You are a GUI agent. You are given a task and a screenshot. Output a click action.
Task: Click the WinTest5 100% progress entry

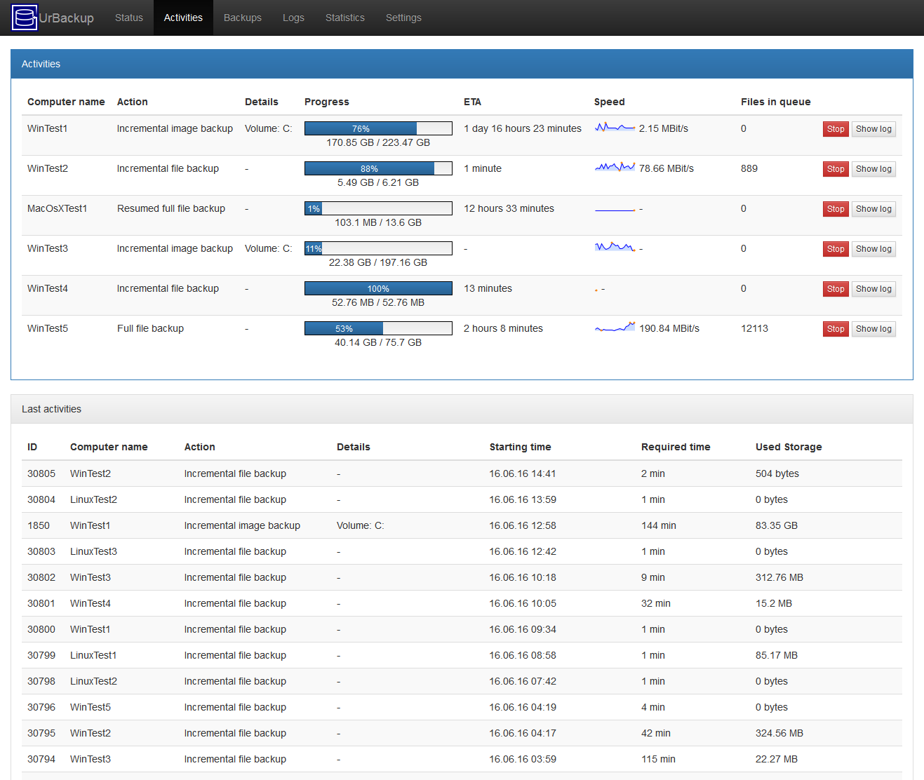[378, 288]
